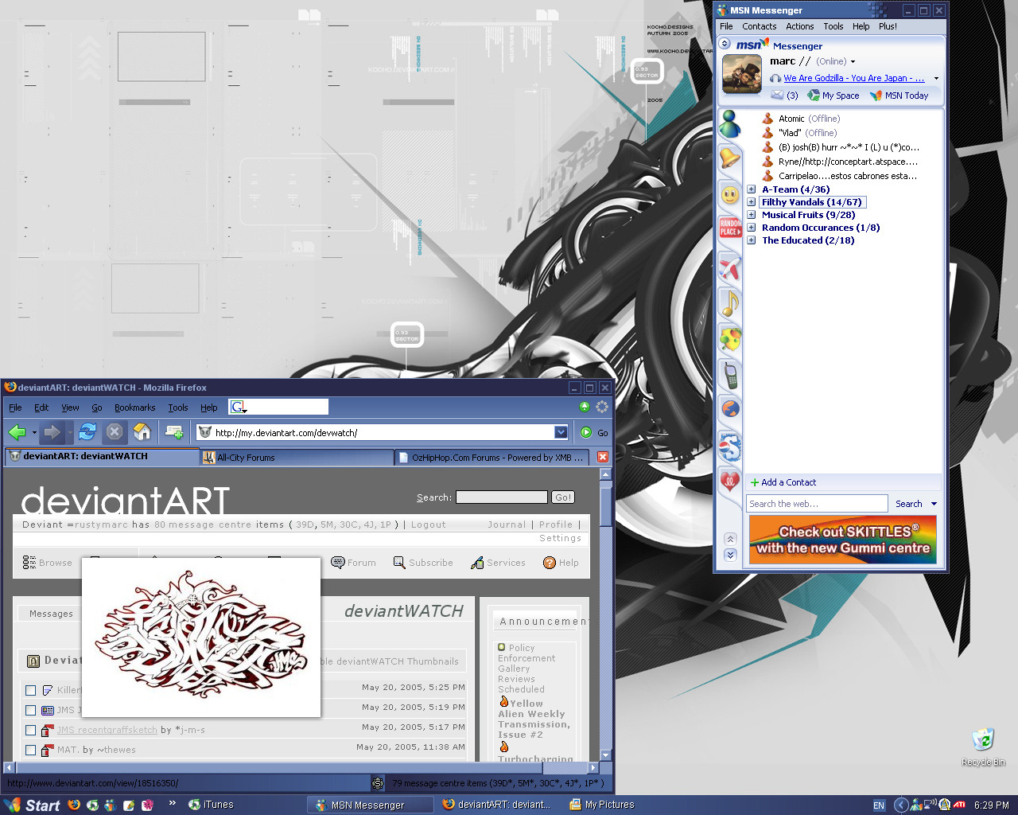Close the current Firefox tab with red X
This screenshot has width=1018, height=815.
pos(603,457)
